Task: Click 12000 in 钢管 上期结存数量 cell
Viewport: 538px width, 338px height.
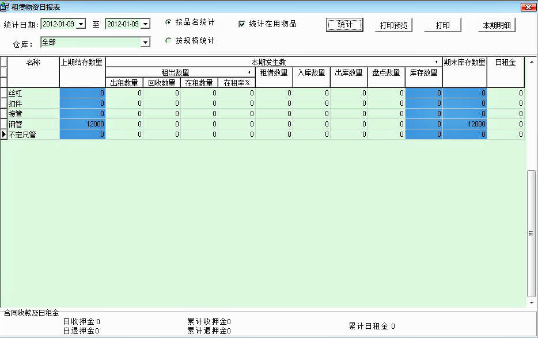Action: tap(82, 124)
